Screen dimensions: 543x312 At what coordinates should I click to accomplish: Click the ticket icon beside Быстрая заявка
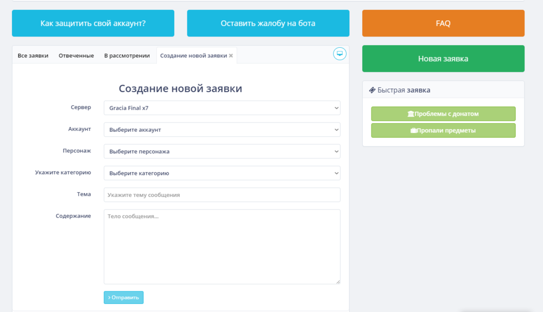372,90
